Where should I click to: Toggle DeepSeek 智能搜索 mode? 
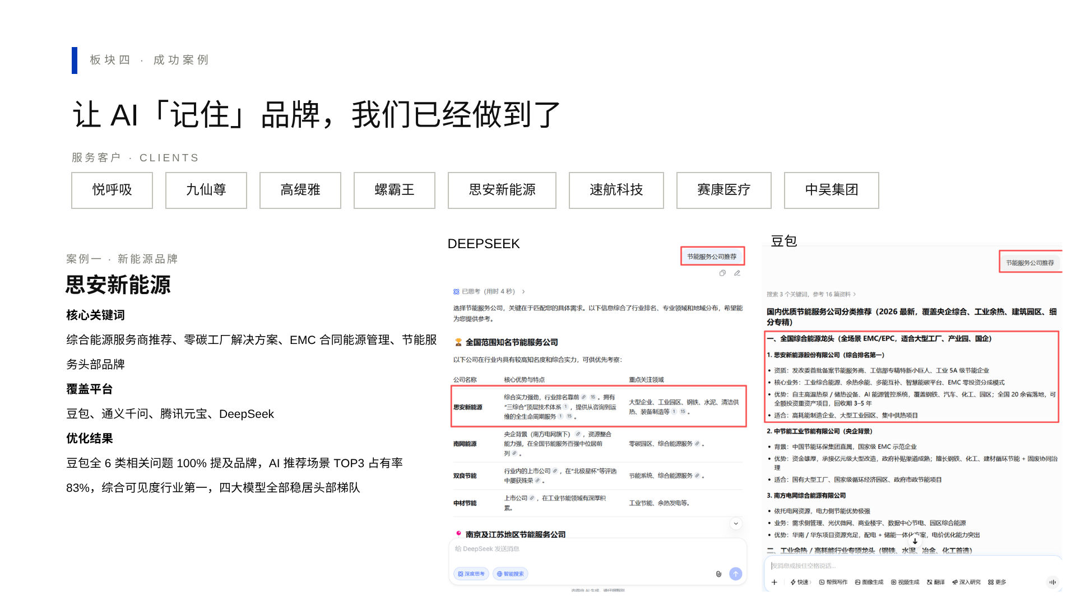(510, 574)
